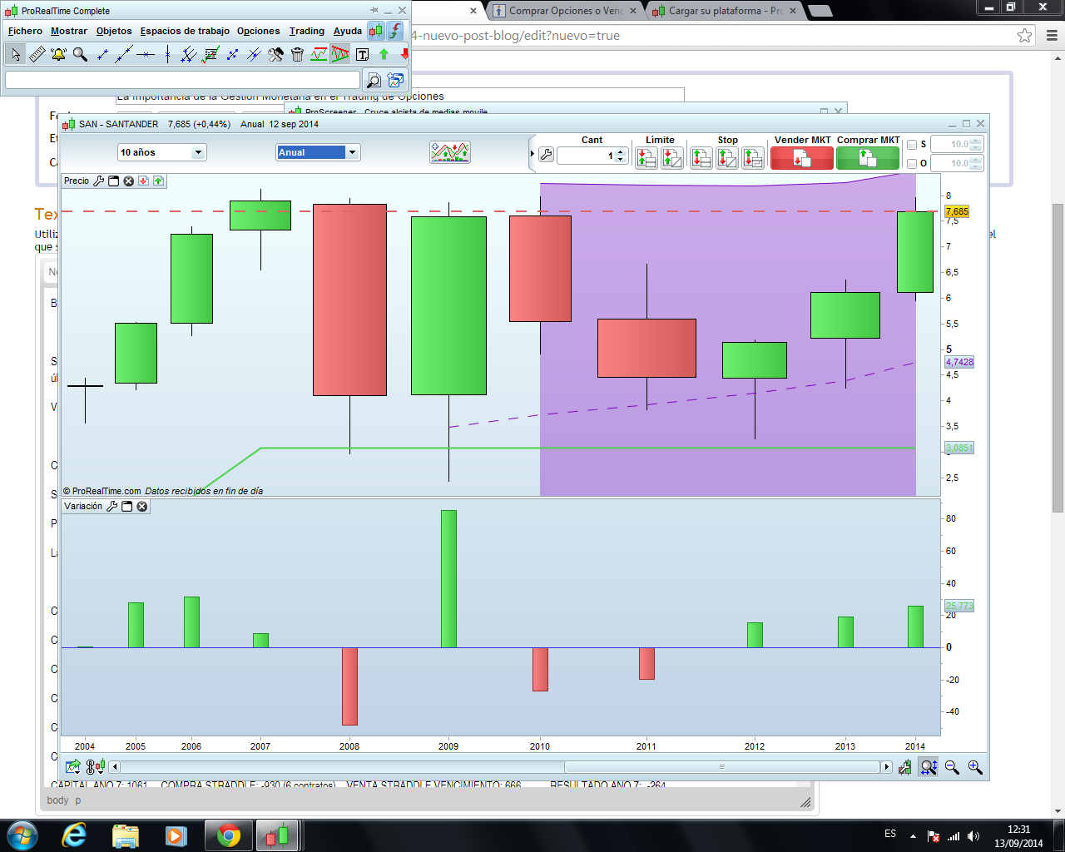Open the indicators button in chart toolbar

(x=450, y=152)
